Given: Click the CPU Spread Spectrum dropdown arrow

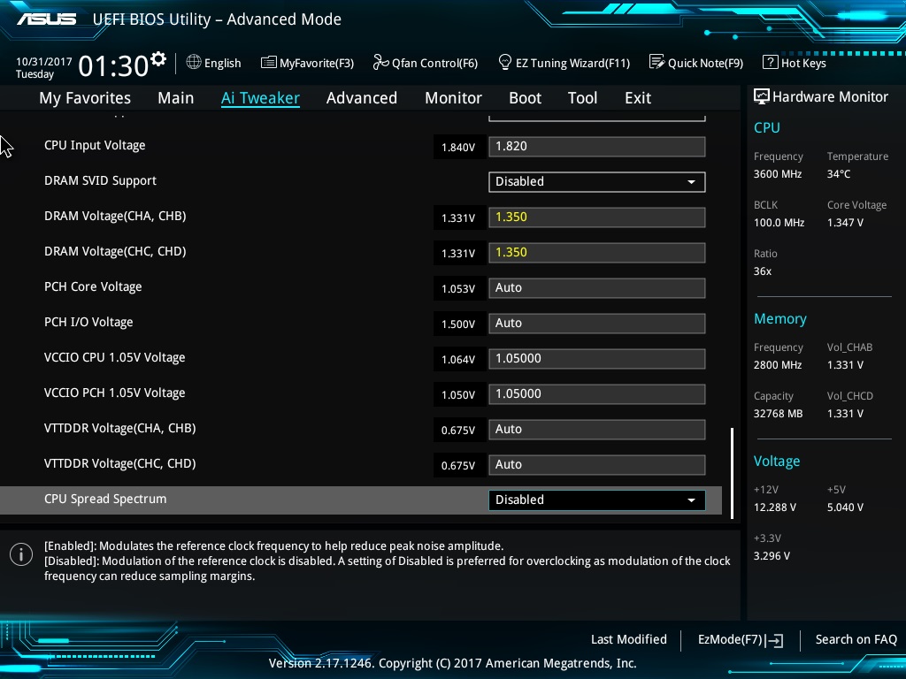Looking at the screenshot, I should pyautogui.click(x=691, y=500).
